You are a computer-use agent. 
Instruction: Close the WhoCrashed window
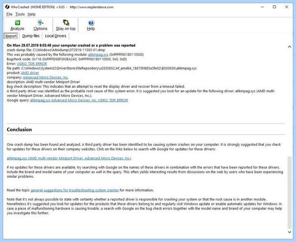click(287, 7)
